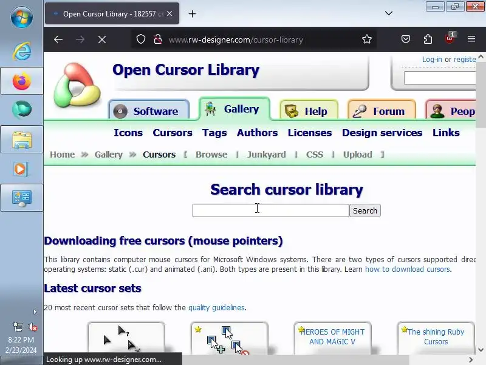Open the tracking protection shield icon
Image resolution: width=486 pixels, height=365 pixels.
[141, 40]
